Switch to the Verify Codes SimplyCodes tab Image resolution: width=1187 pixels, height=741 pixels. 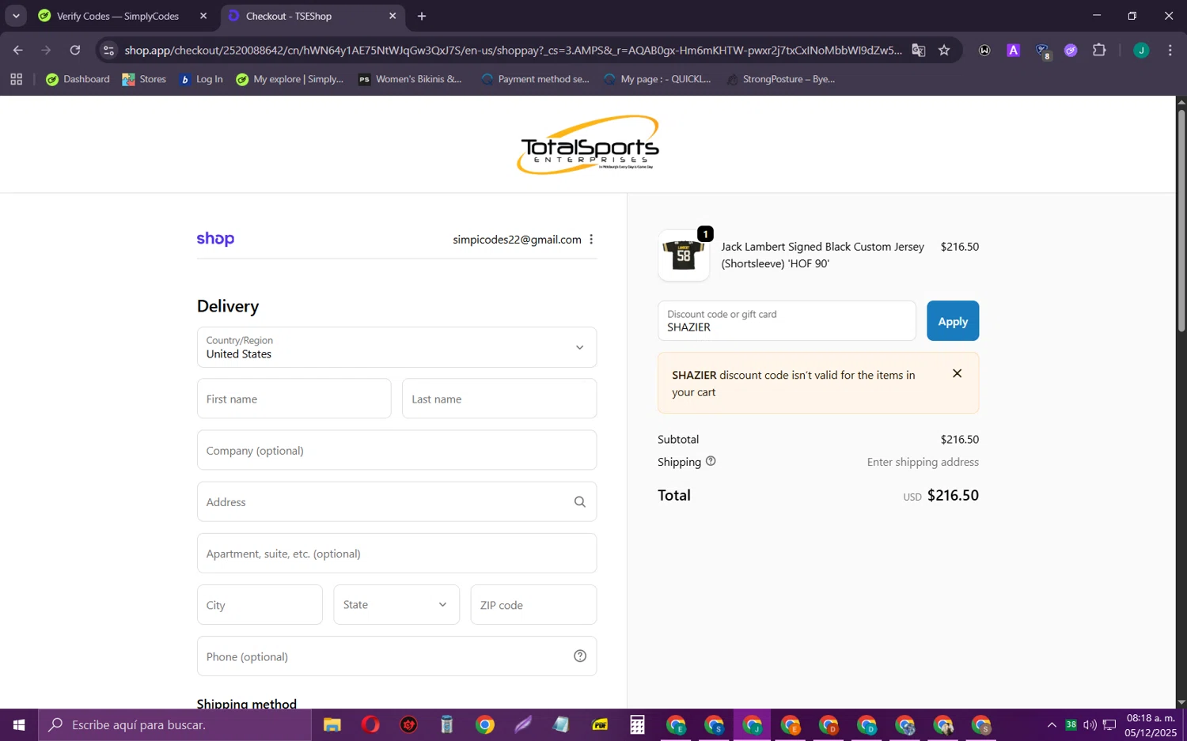pyautogui.click(x=117, y=16)
